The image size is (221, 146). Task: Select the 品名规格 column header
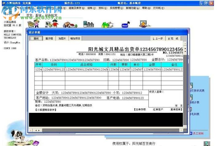pos(87,64)
